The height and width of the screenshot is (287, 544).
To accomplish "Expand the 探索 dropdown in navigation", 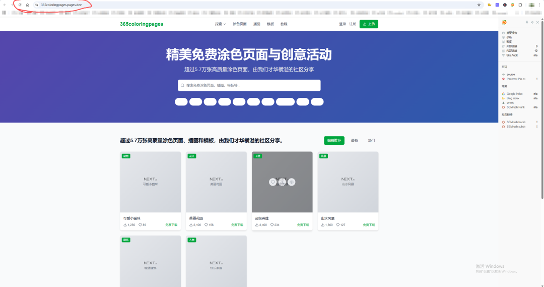I will coord(220,24).
